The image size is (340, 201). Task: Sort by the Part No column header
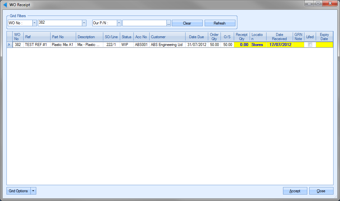click(63, 37)
